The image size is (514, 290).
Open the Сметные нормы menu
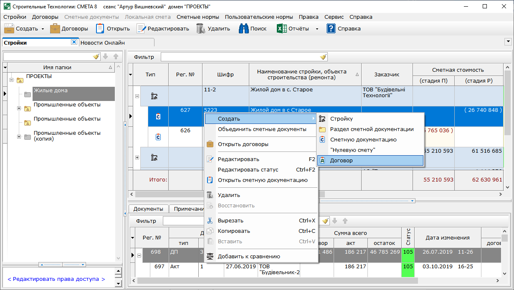point(197,17)
